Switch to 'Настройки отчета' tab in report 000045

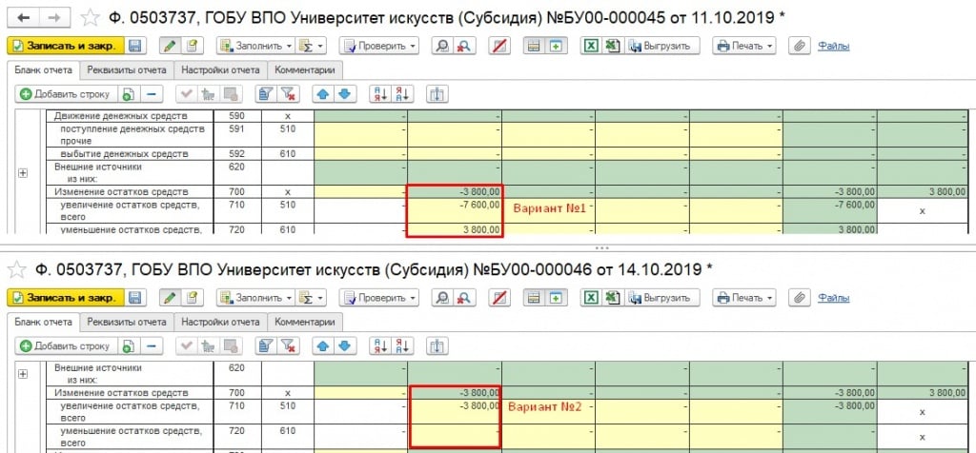click(220, 69)
